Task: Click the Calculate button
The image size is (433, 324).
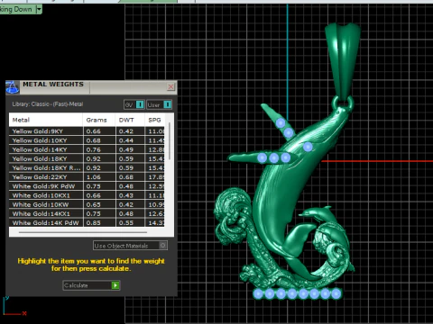Action: point(91,285)
